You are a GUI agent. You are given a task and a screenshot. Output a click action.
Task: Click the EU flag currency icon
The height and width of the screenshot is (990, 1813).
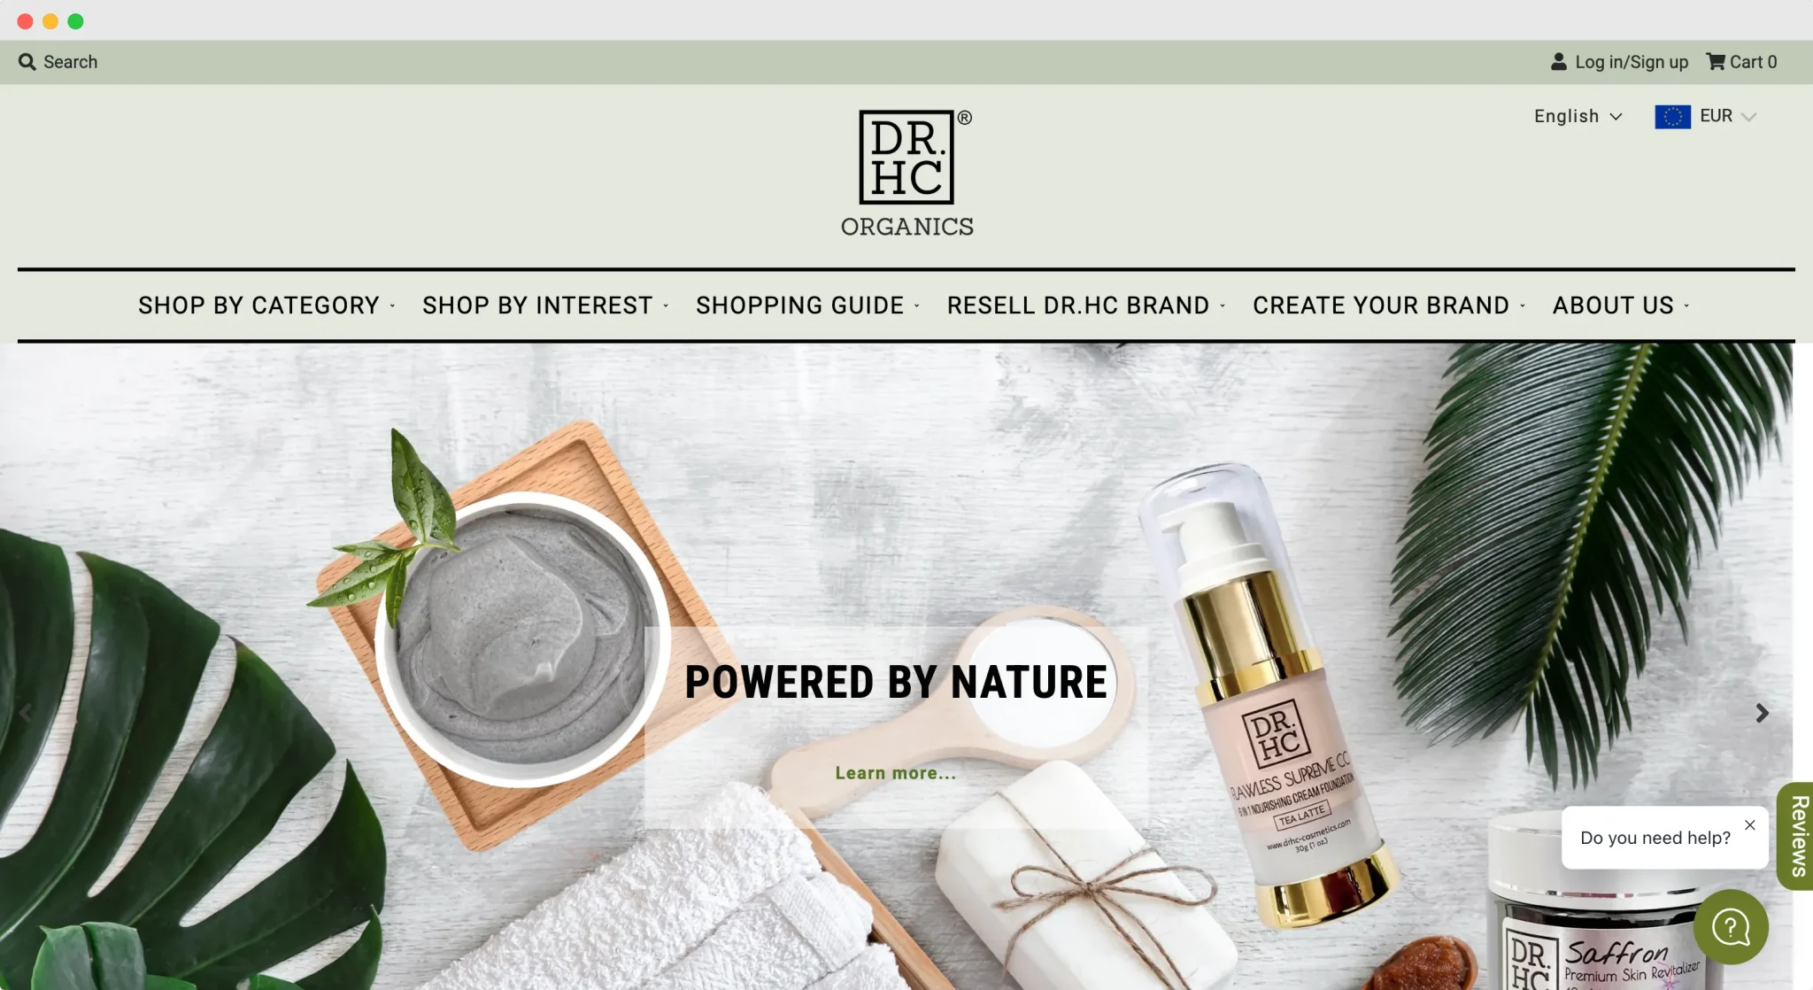coord(1673,117)
